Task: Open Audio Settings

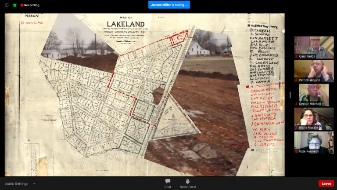Action: [16, 183]
